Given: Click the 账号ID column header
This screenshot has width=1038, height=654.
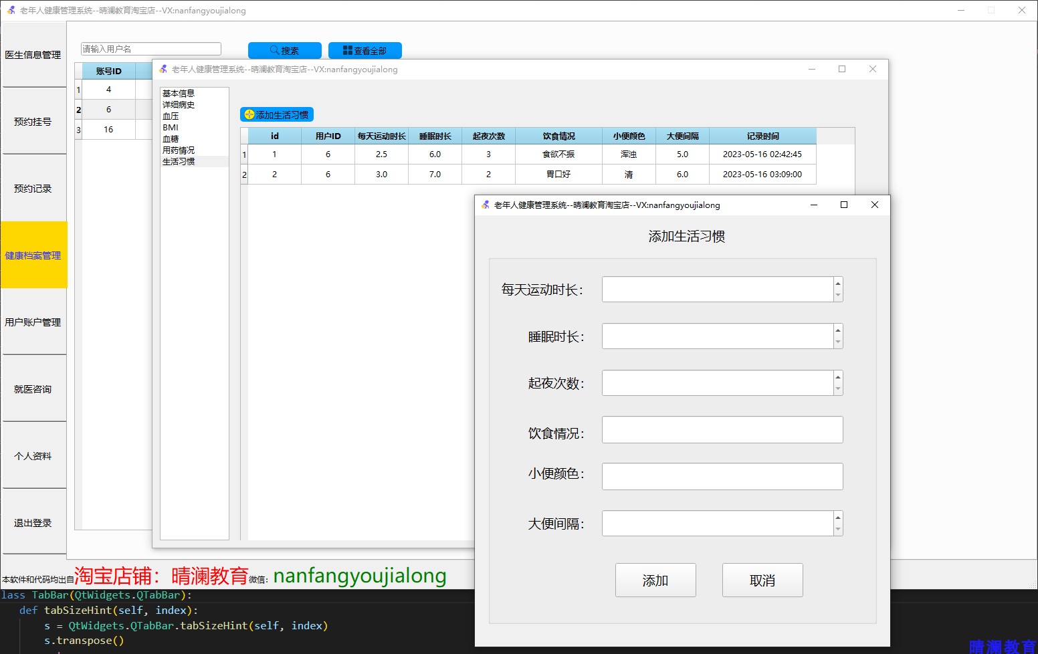Looking at the screenshot, I should [x=108, y=71].
